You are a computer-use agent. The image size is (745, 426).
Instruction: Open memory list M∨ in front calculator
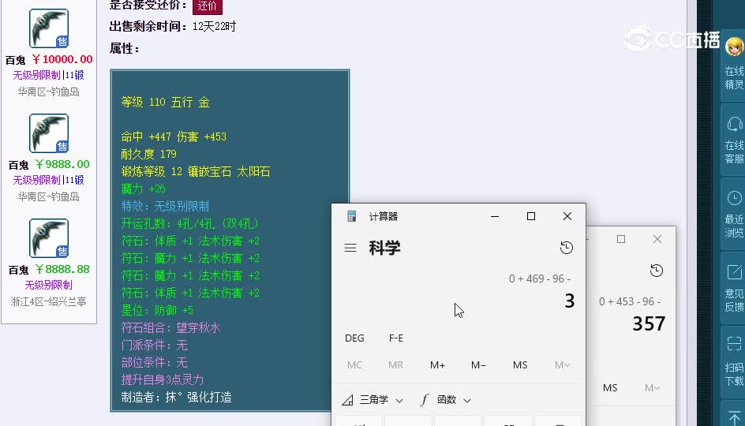point(562,364)
